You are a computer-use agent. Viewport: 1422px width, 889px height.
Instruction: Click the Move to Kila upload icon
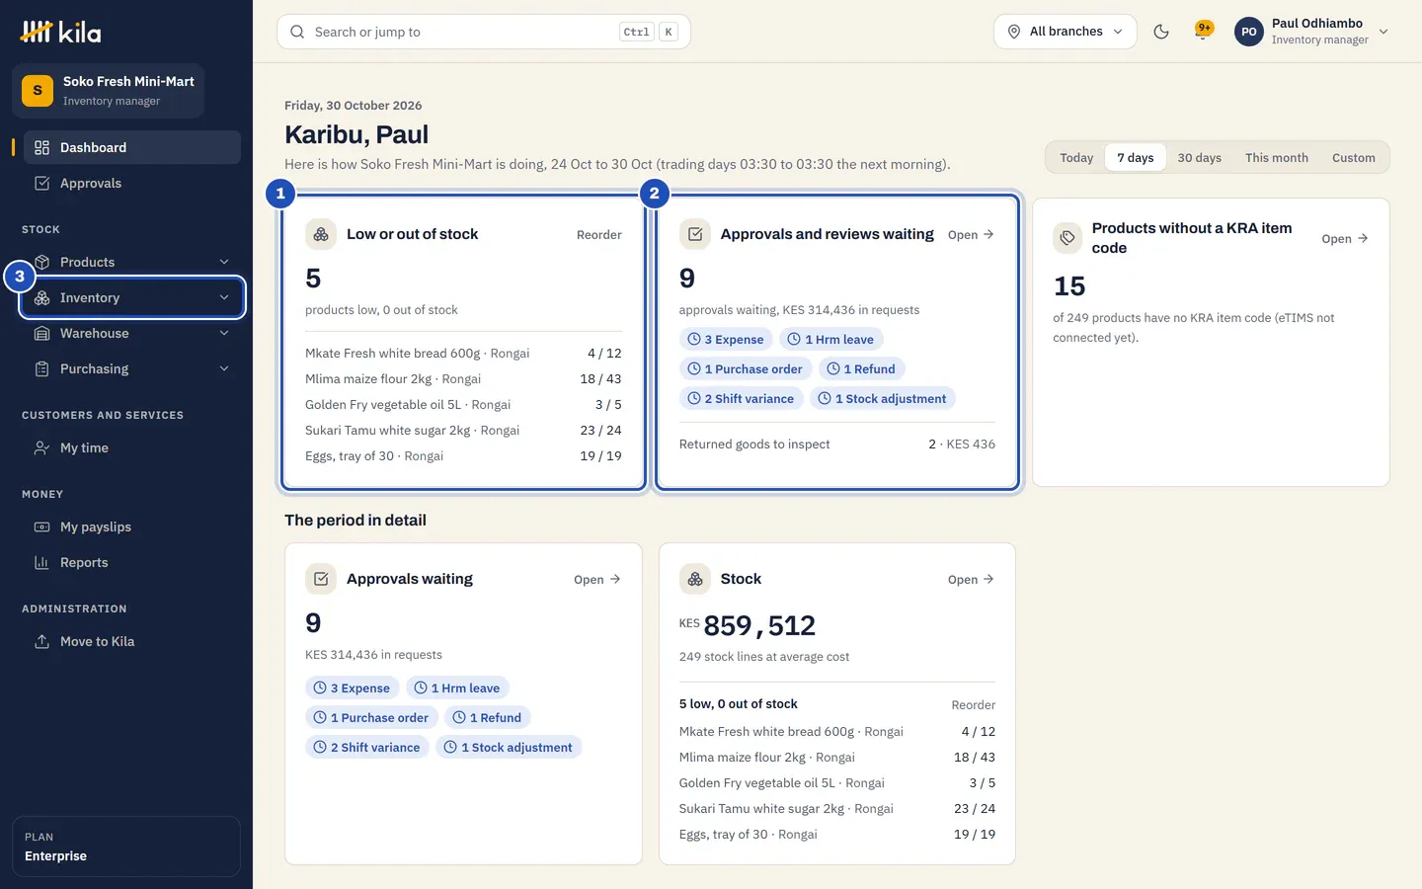pos(41,641)
